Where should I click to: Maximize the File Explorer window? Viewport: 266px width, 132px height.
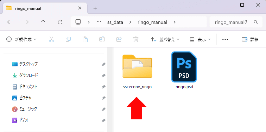(242, 5)
